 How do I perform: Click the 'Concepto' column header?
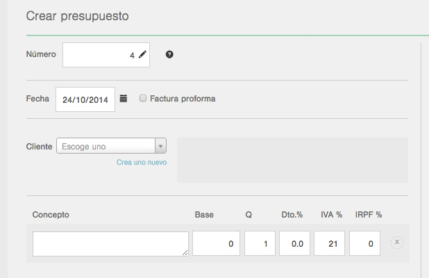click(51, 215)
